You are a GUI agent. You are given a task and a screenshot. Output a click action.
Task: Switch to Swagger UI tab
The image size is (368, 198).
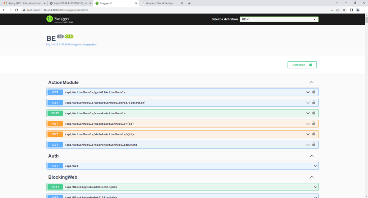point(116,3)
